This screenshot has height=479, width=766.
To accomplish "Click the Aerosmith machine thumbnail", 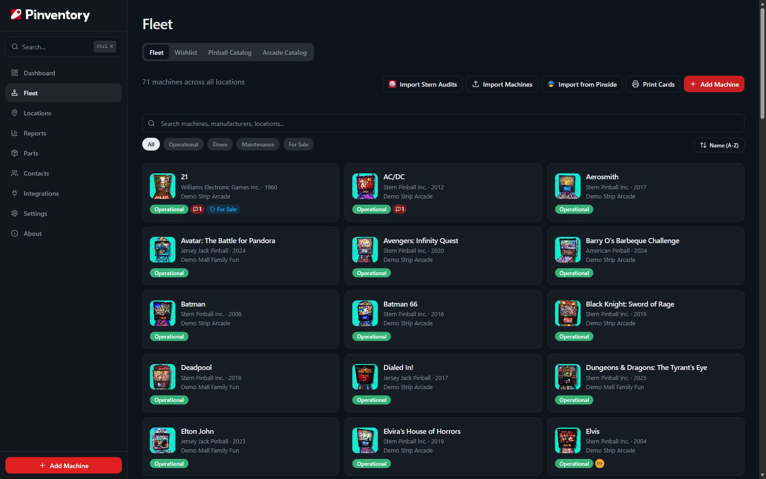I will click(568, 186).
